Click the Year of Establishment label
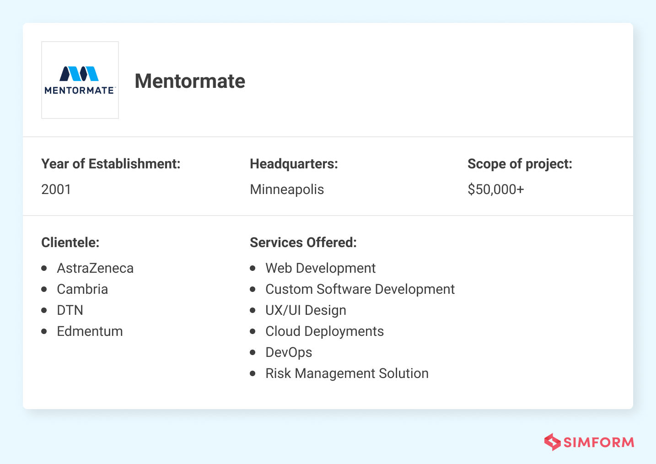 click(111, 164)
